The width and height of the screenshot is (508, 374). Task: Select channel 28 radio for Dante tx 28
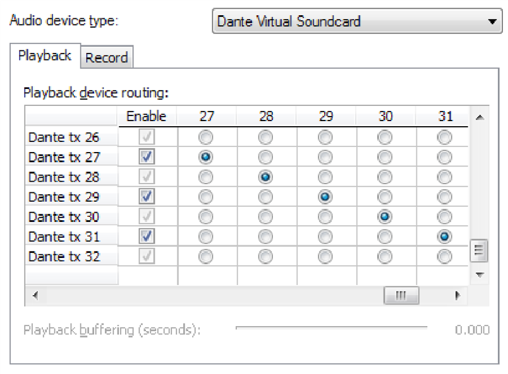tap(265, 177)
